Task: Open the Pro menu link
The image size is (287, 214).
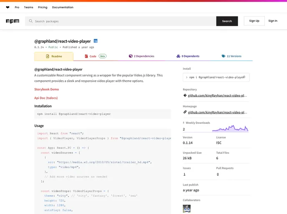Action: coord(17,8)
